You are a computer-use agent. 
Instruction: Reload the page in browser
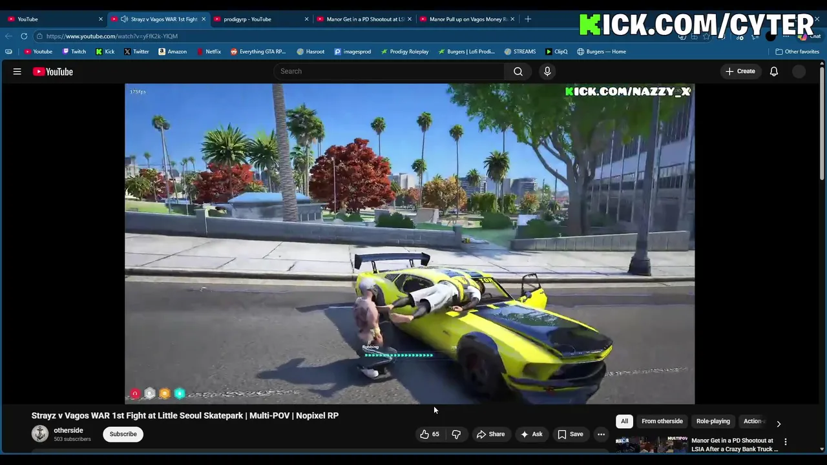coord(24,36)
